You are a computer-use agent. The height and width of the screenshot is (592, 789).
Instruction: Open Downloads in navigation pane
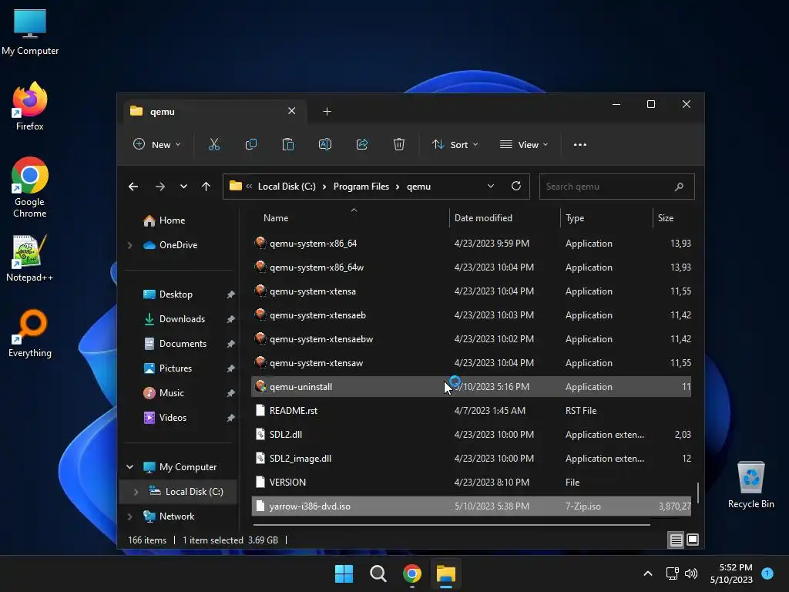click(182, 319)
